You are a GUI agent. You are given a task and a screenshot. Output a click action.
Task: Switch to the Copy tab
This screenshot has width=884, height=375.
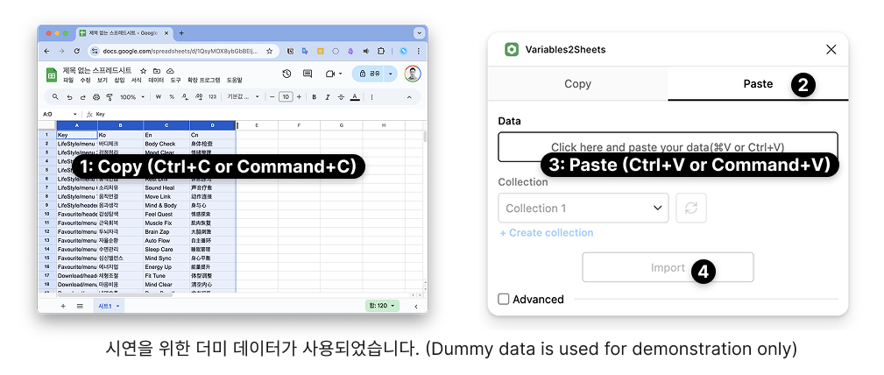pyautogui.click(x=577, y=84)
